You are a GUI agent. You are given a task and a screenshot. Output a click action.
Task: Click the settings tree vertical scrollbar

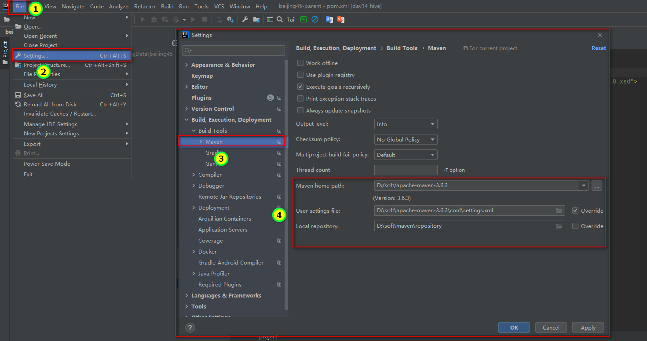286,185
